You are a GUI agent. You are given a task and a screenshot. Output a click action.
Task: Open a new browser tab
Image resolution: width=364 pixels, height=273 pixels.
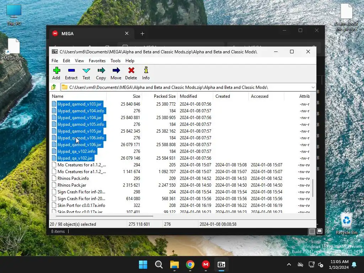[x=142, y=34]
